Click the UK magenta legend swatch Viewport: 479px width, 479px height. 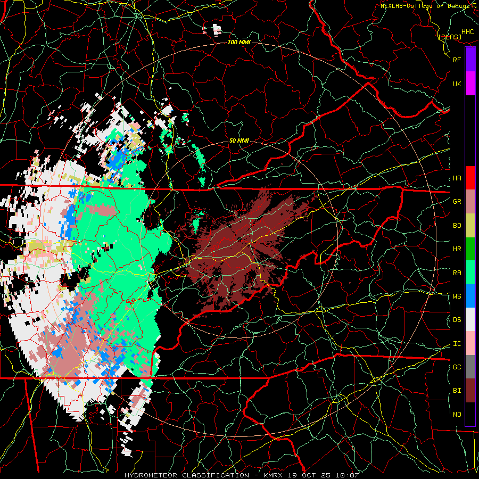click(x=470, y=84)
